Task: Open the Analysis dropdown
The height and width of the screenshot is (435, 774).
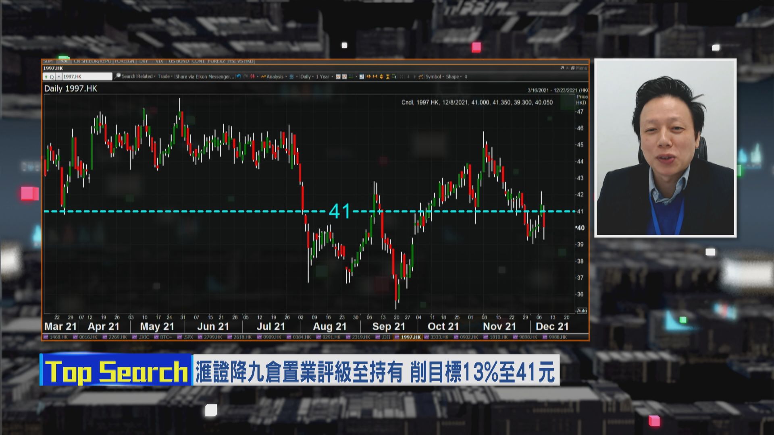Action: click(x=275, y=77)
